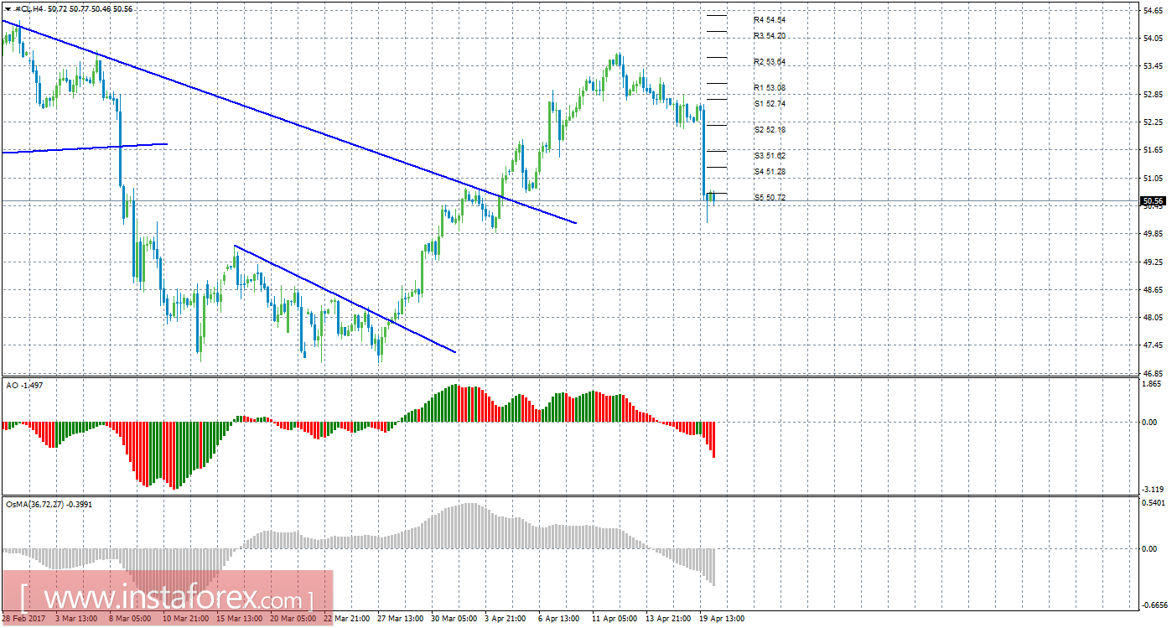Select the short horizontal blue line near 51.65
The width and height of the screenshot is (1172, 628).
coord(84,148)
